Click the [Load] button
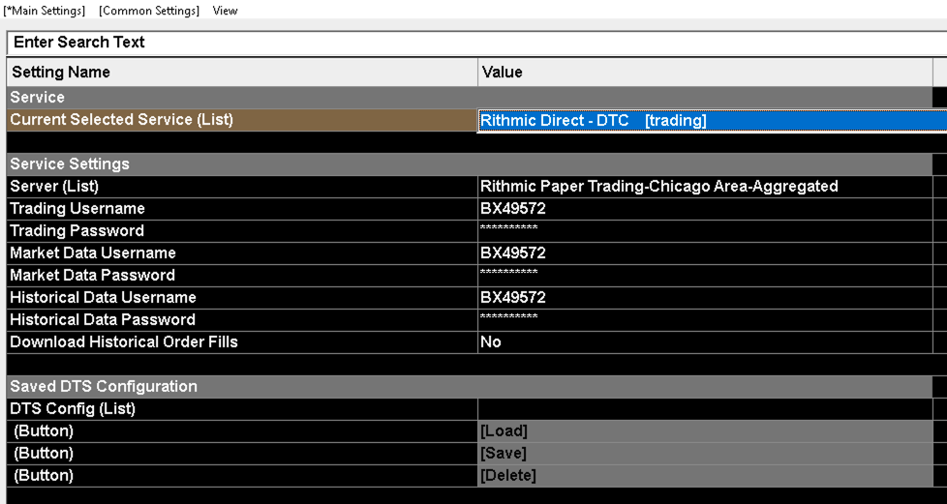 coord(705,431)
